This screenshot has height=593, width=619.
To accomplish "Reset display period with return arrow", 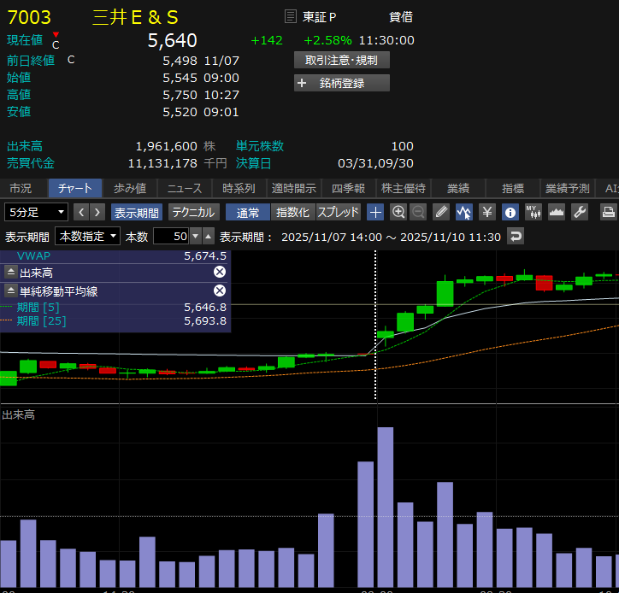I will [516, 237].
